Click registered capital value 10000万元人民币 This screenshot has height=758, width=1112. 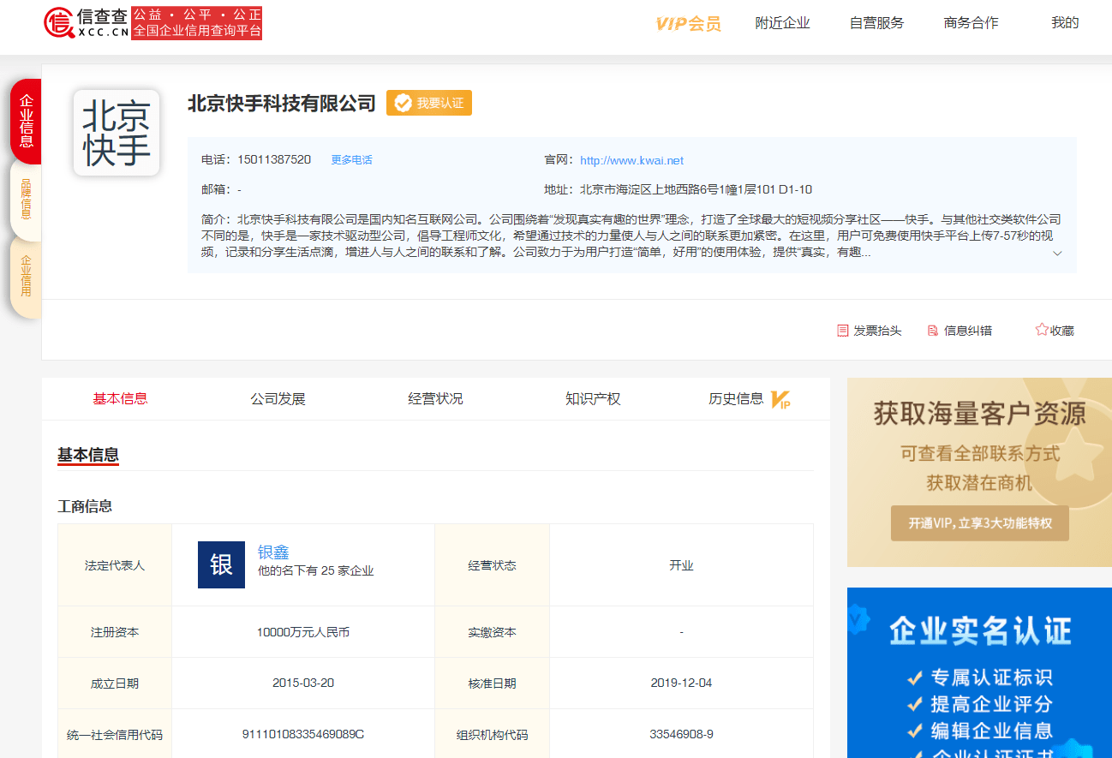tap(303, 632)
